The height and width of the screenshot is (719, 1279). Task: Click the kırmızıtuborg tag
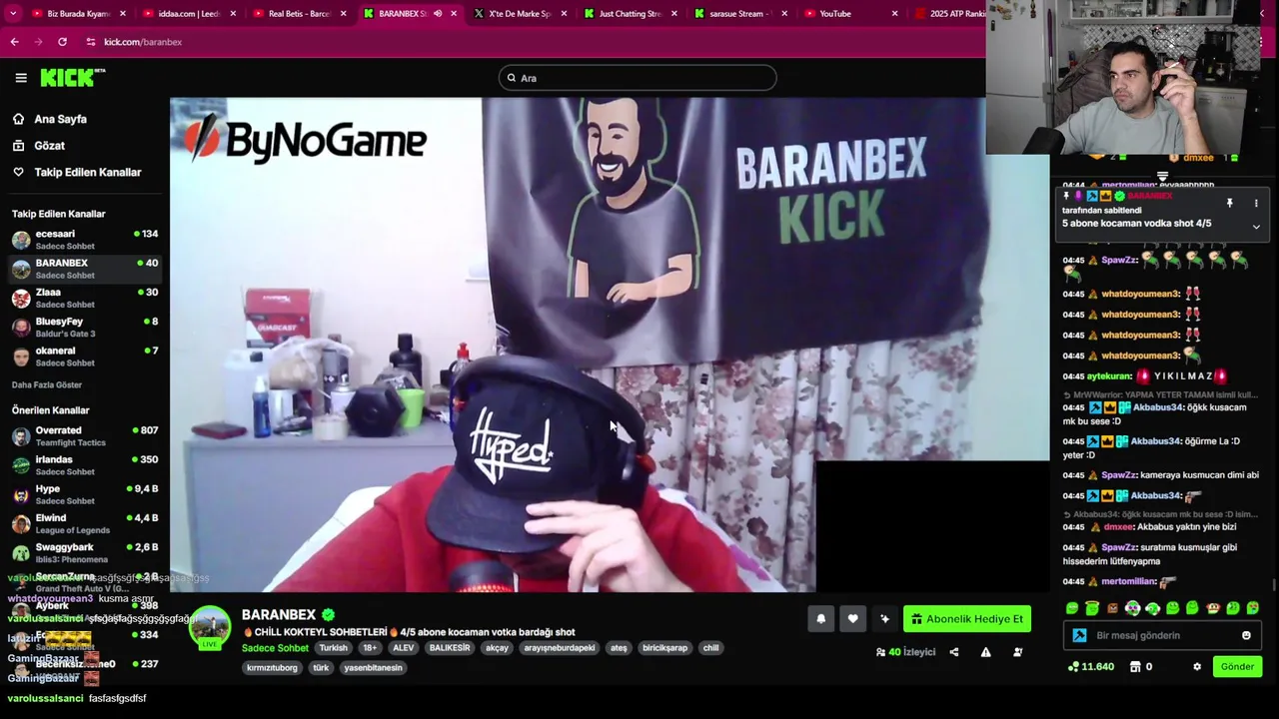pos(273,668)
